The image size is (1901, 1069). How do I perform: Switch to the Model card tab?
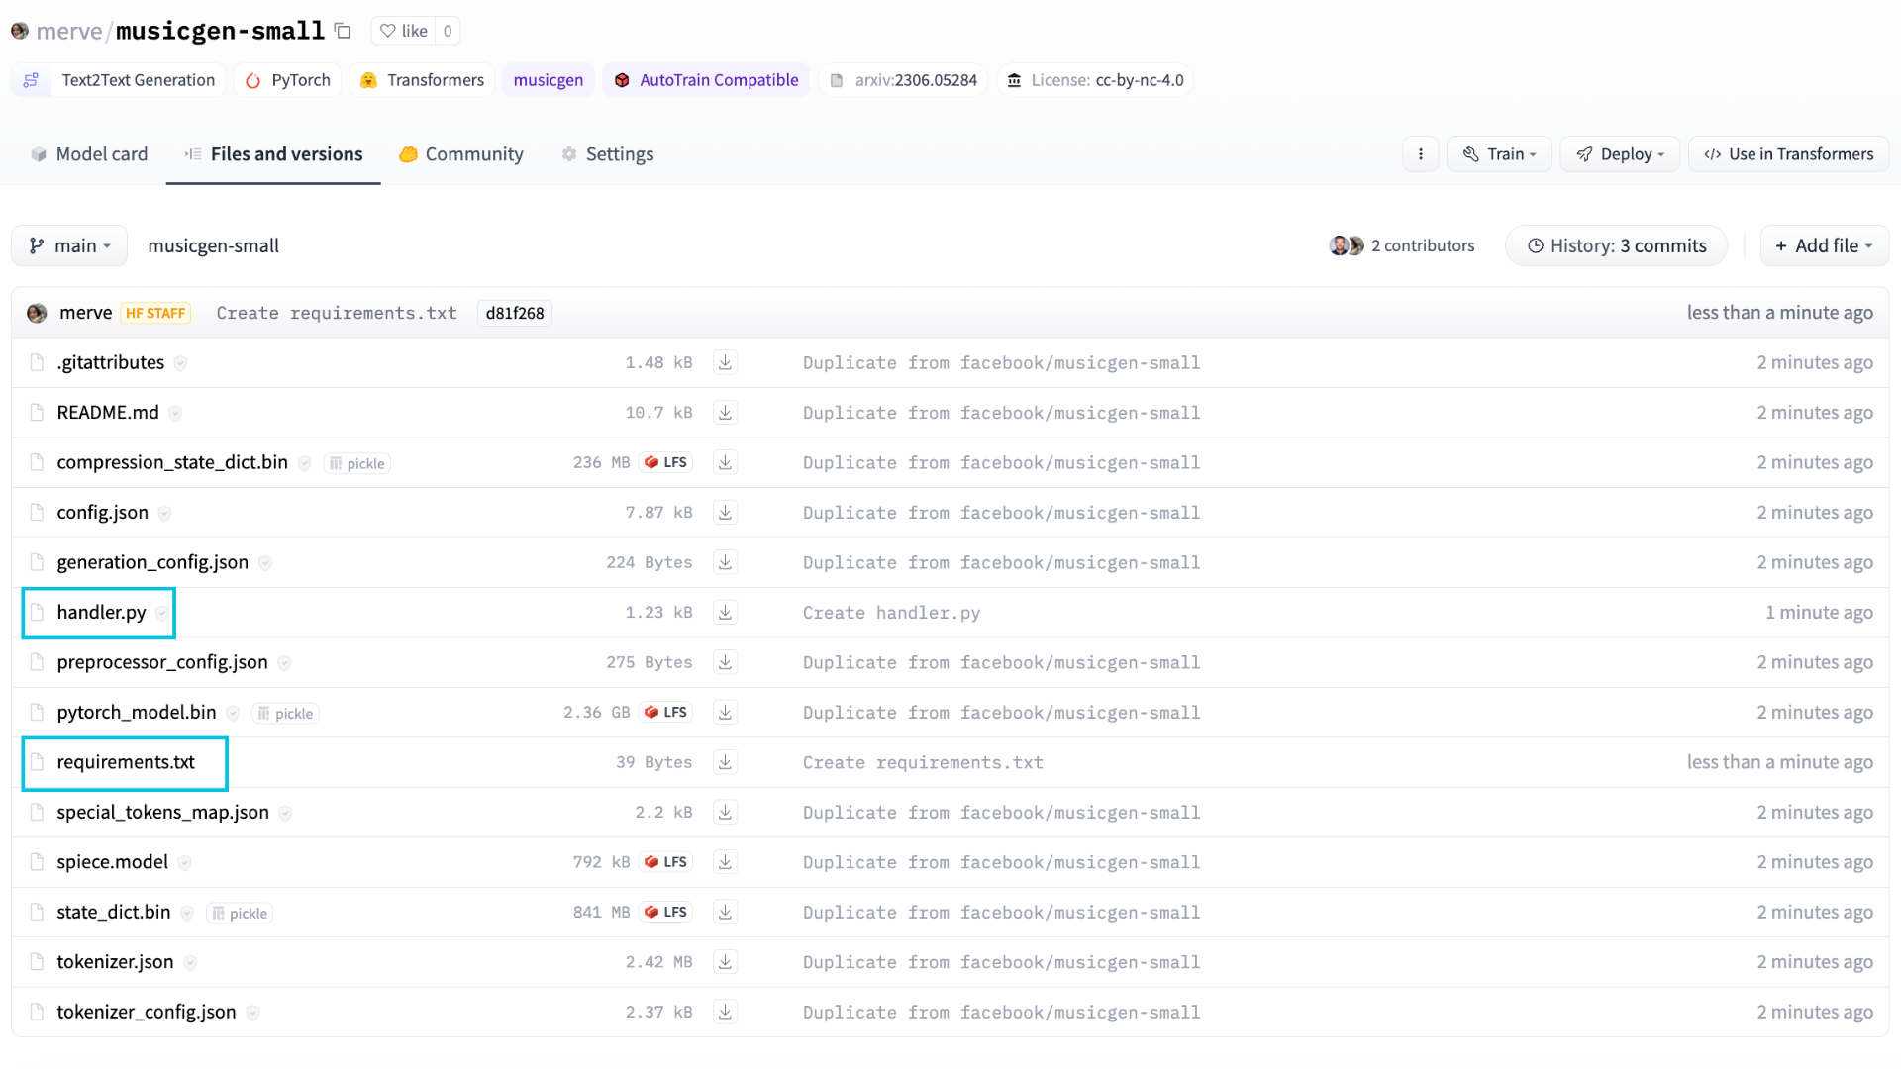[102, 154]
